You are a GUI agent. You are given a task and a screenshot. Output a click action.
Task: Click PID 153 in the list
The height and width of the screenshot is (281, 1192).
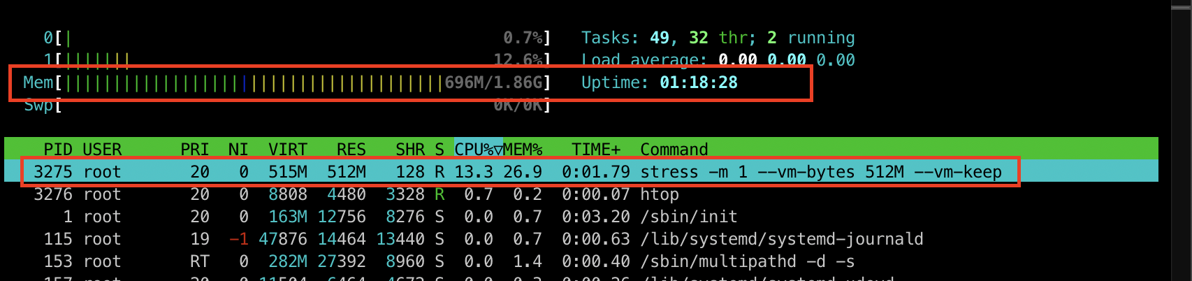coord(58,261)
